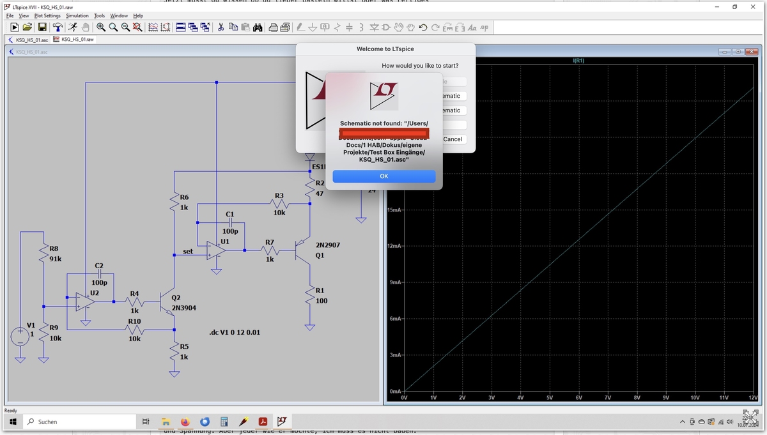
Task: Click the Open file folder icon
Action: tap(27, 27)
